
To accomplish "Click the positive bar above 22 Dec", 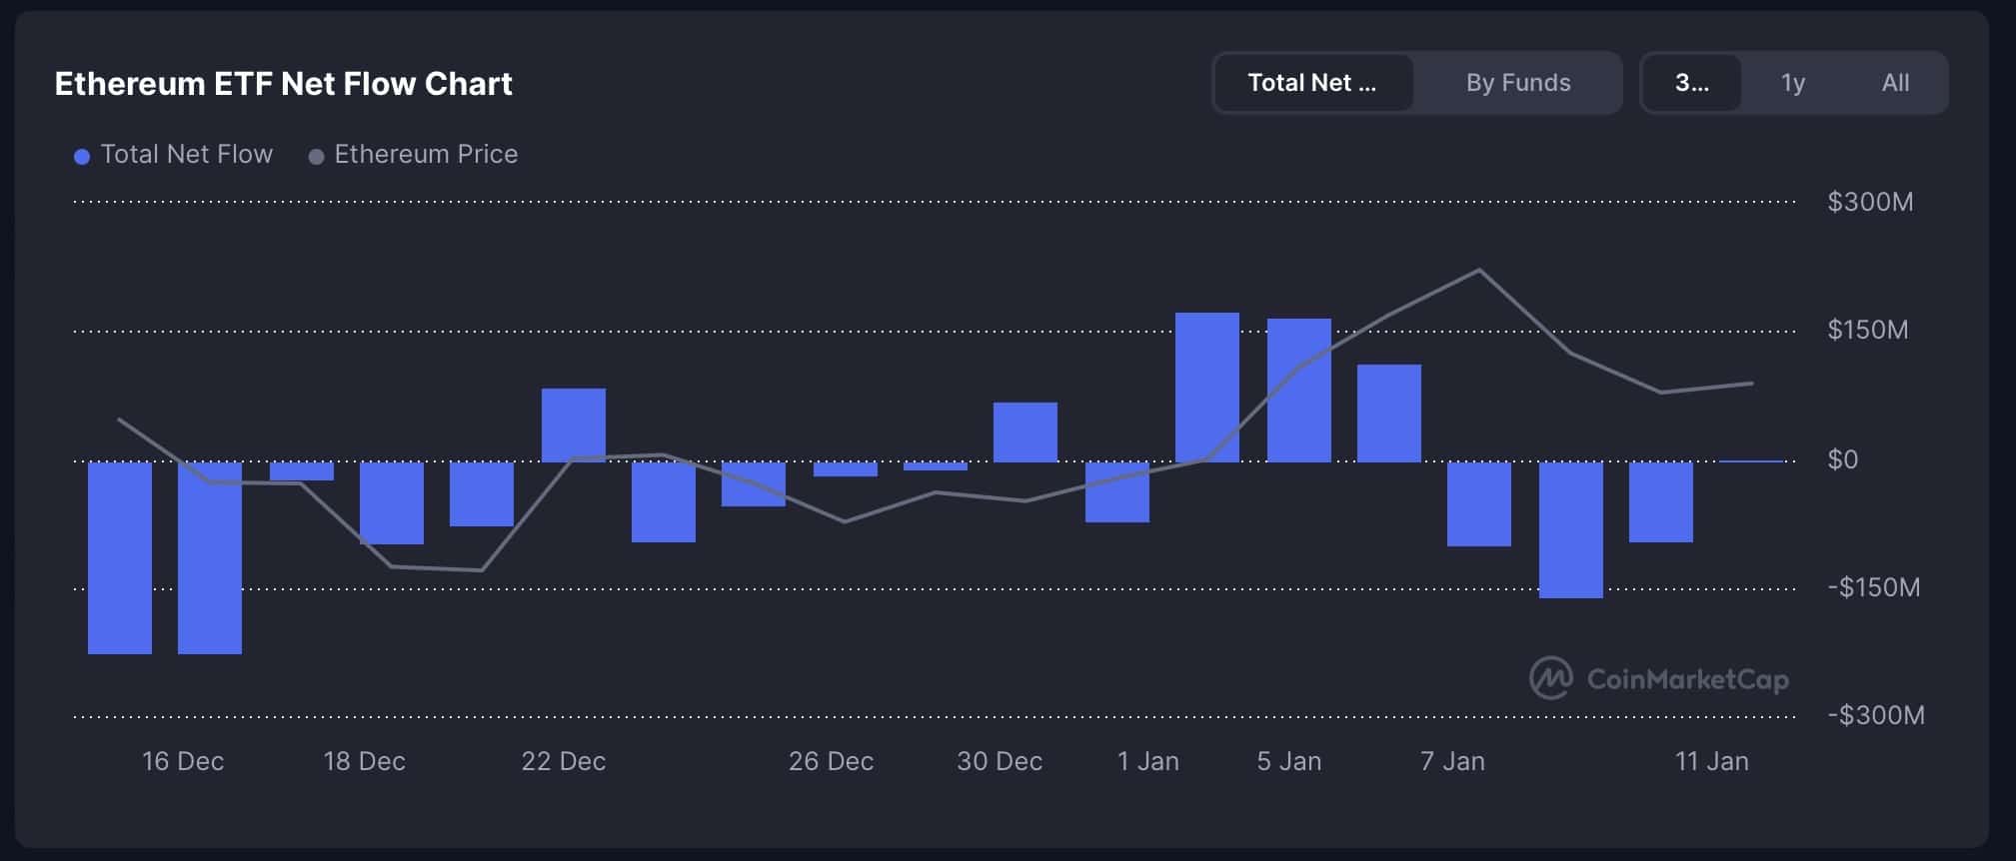I will tap(573, 425).
